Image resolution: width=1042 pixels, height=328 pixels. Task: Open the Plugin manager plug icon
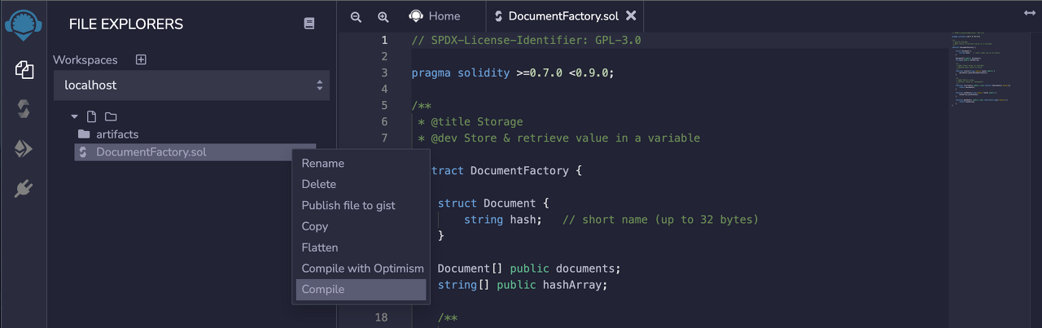(x=24, y=190)
